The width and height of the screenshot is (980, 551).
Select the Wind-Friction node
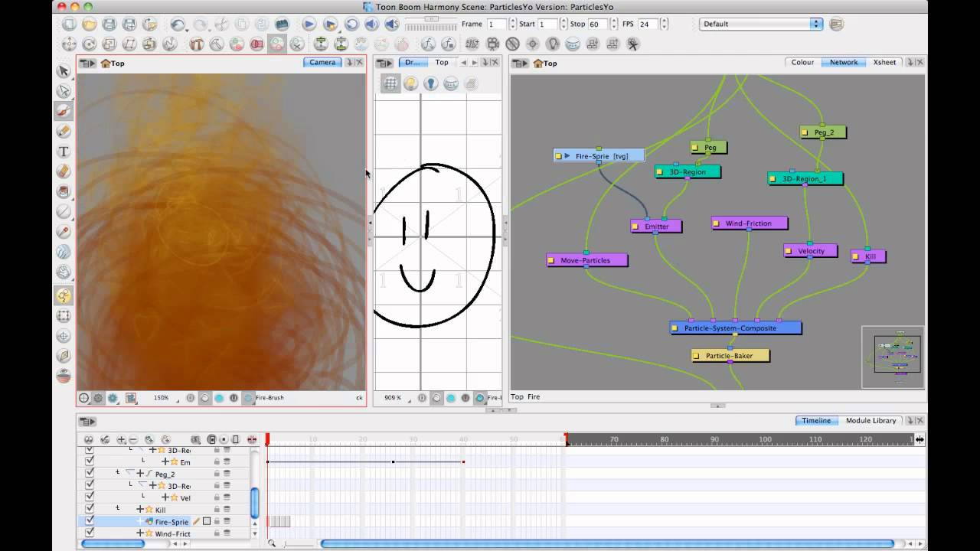click(750, 223)
